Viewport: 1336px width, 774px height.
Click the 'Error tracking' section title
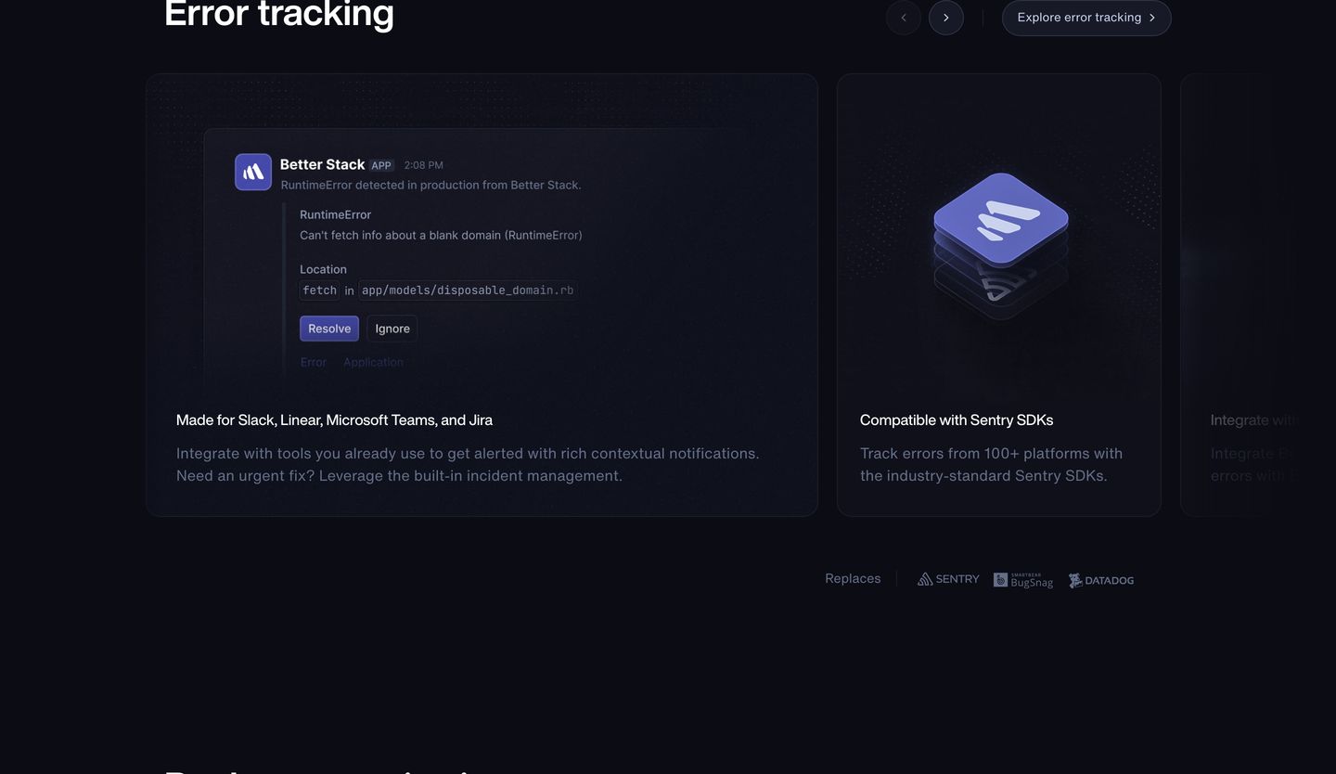point(279,14)
